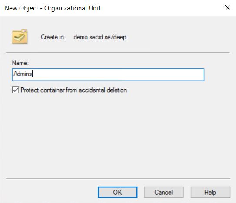This screenshot has height=203, width=236.
Task: Open Help for this dialog
Action: coord(210,192)
